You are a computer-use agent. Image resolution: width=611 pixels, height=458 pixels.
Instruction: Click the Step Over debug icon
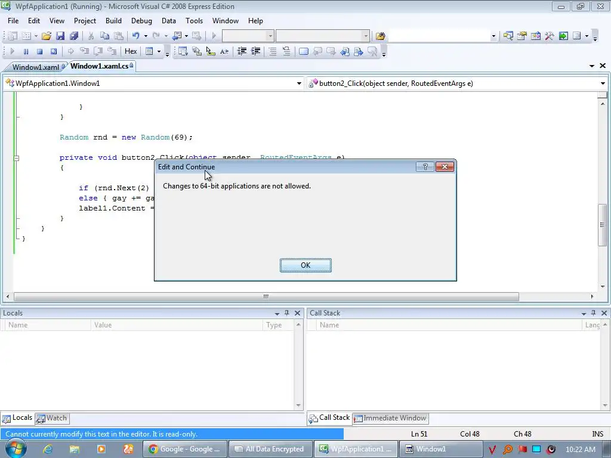click(98, 51)
